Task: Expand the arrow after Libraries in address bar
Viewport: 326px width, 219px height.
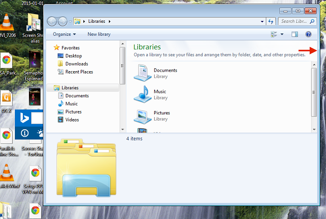Action: 109,21
